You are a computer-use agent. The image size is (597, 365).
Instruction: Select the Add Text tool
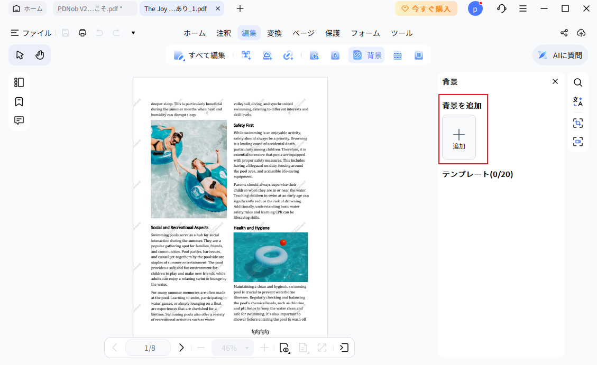tap(246, 54)
